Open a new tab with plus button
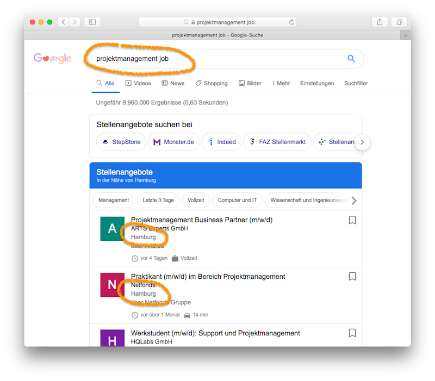Viewport: 435px width, 381px height. [x=406, y=35]
